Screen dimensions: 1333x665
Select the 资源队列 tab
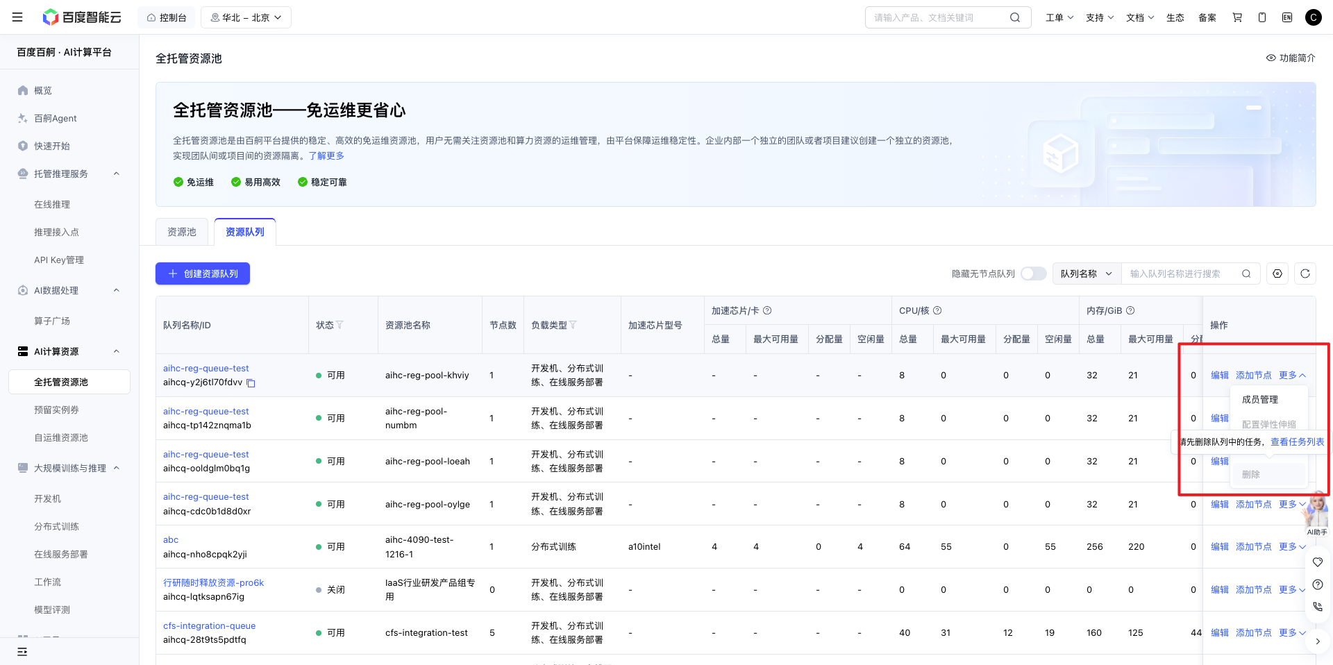pyautogui.click(x=245, y=232)
